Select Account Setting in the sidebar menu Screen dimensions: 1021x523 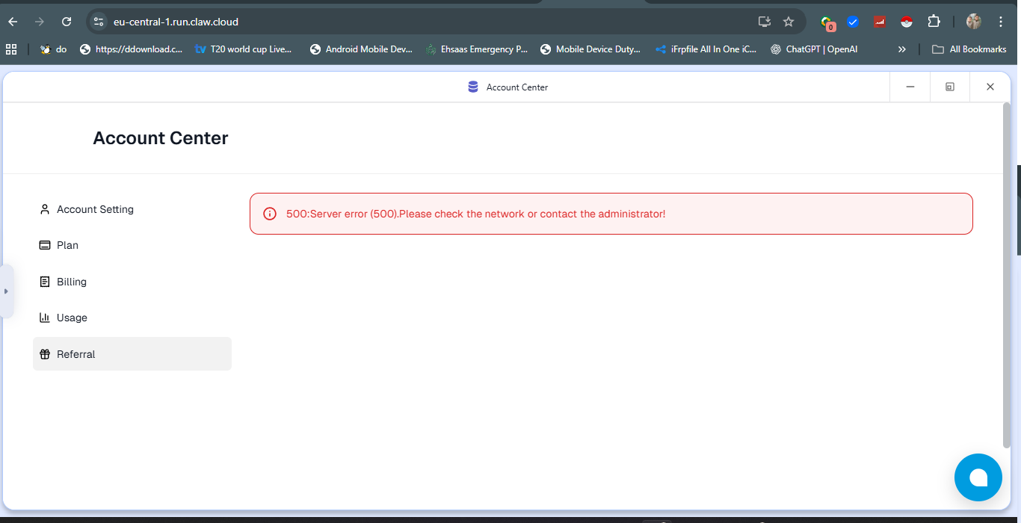[x=94, y=209]
